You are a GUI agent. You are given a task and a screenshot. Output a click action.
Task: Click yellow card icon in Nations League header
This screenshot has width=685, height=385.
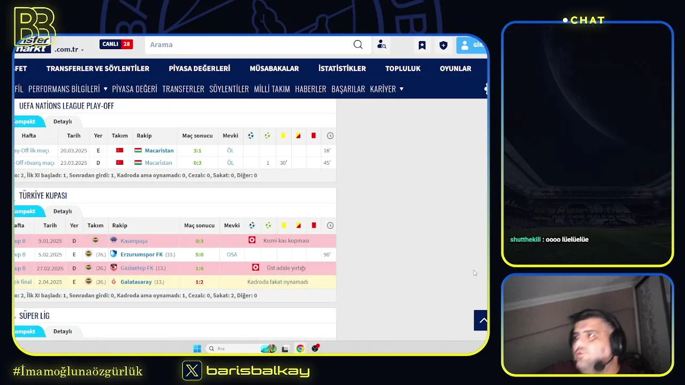(x=283, y=136)
